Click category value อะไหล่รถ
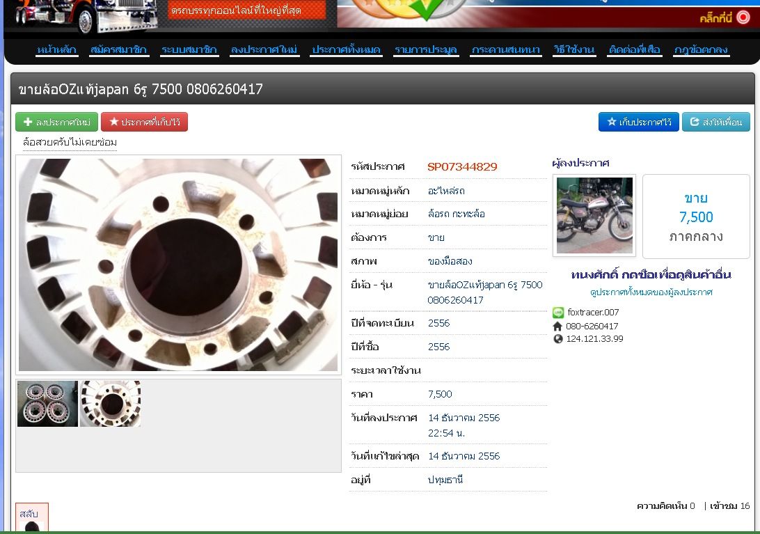This screenshot has width=760, height=534. [446, 191]
